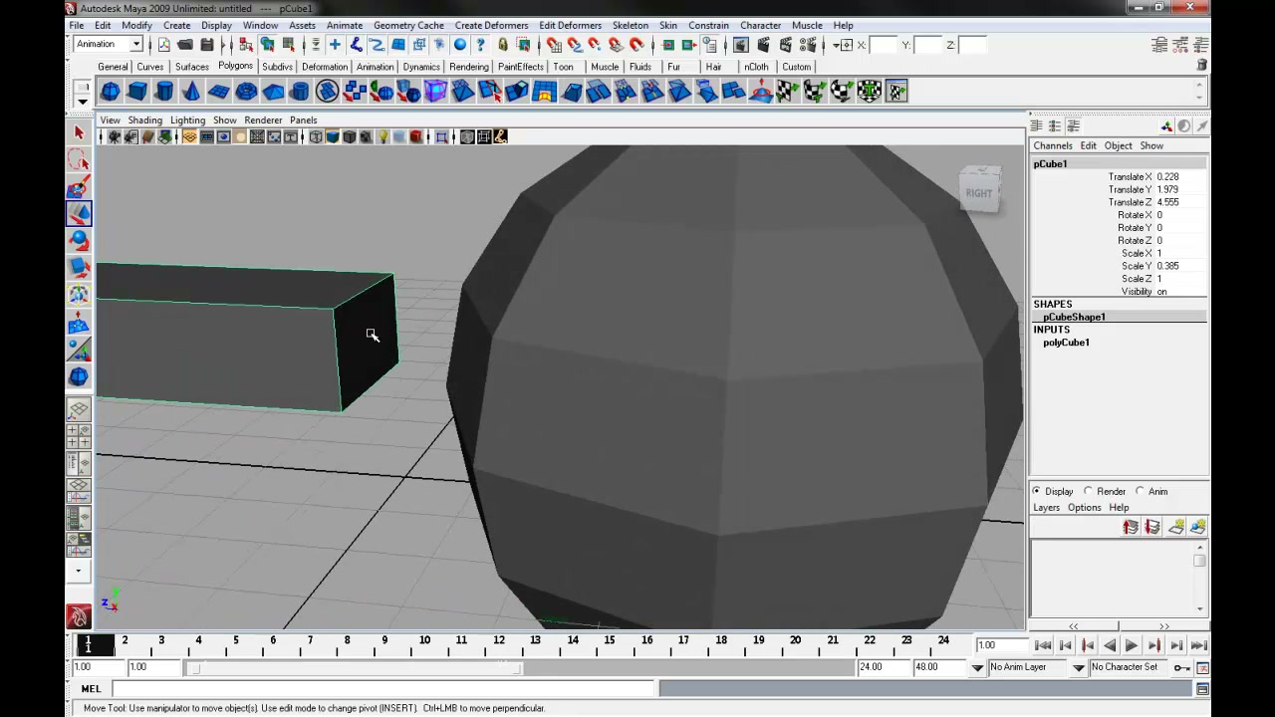
Task: Click the RIGHT face of view cube
Action: (979, 192)
